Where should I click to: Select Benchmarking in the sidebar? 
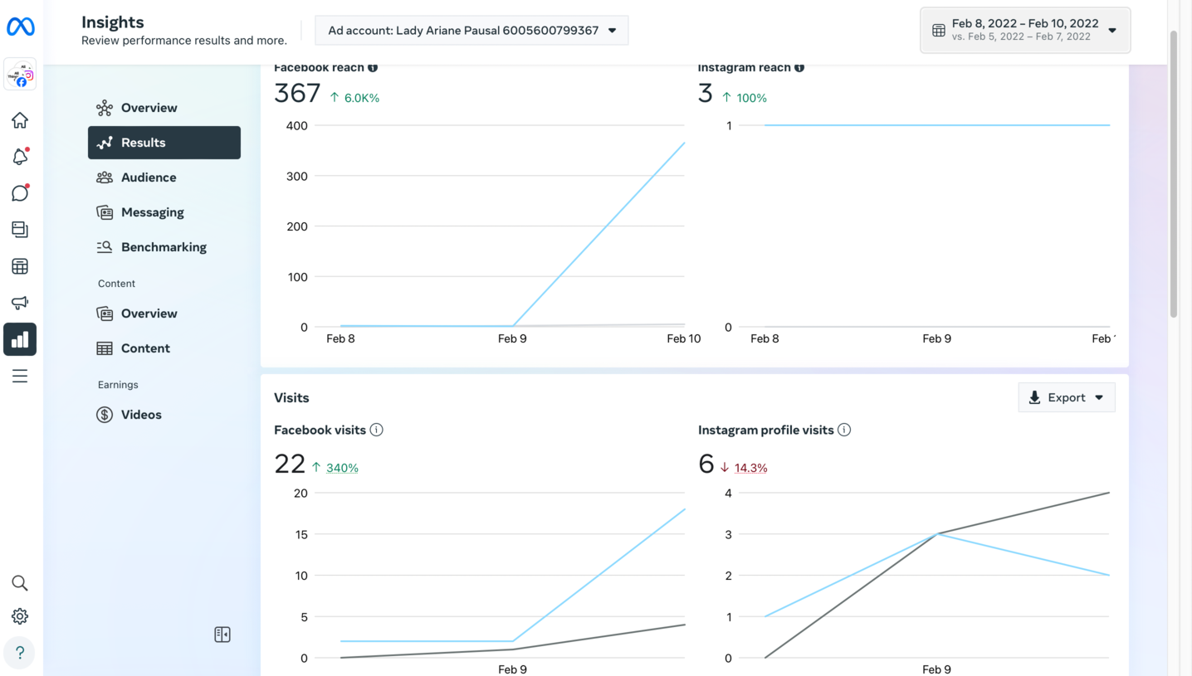(164, 247)
